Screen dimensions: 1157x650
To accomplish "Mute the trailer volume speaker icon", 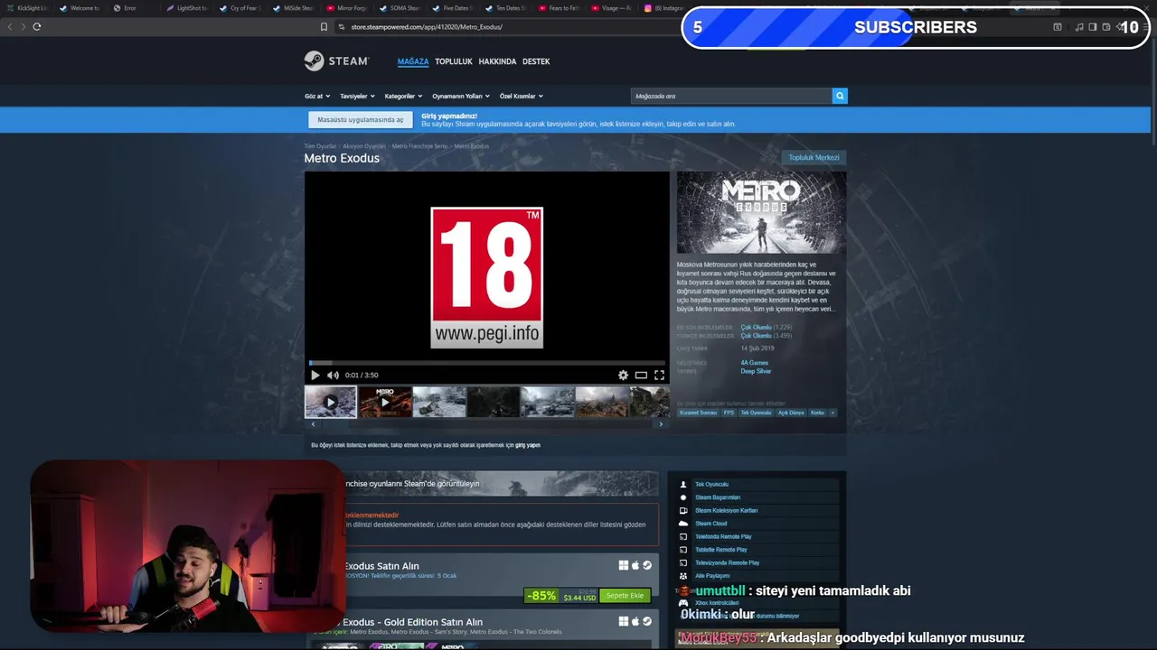I will coord(333,375).
